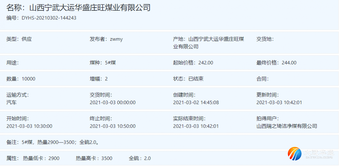This screenshot has width=339, height=166.
Task: Click the winning bidder 山西瑞之琦洁净煤有限公司
Action: point(287,126)
